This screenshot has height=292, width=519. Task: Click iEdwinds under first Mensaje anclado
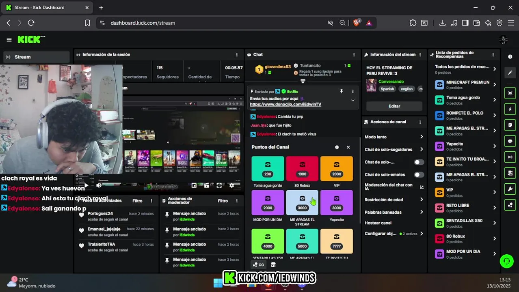coord(187,219)
